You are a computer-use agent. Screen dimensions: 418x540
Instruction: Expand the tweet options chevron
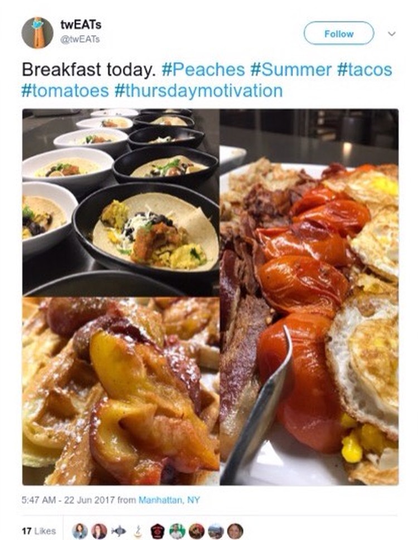pos(391,34)
